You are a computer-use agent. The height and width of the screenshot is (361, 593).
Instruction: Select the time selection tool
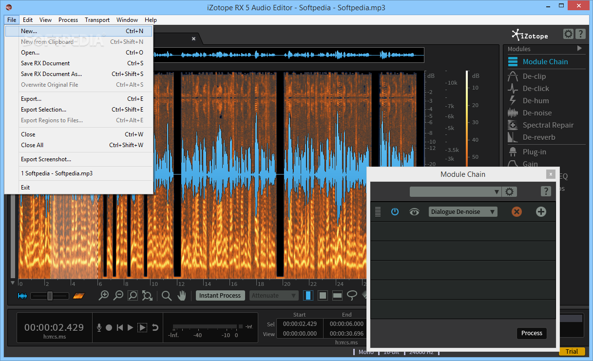[308, 295]
